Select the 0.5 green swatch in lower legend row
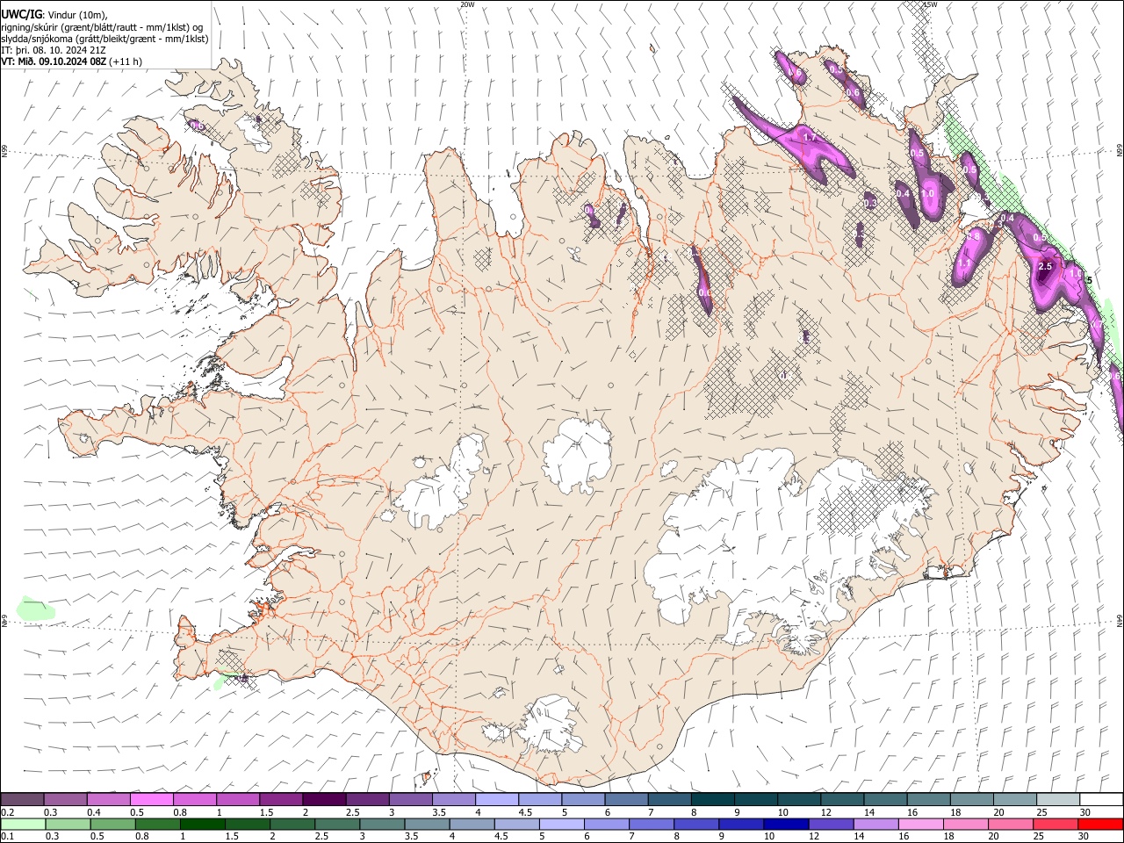The height and width of the screenshot is (843, 1124). (x=113, y=824)
